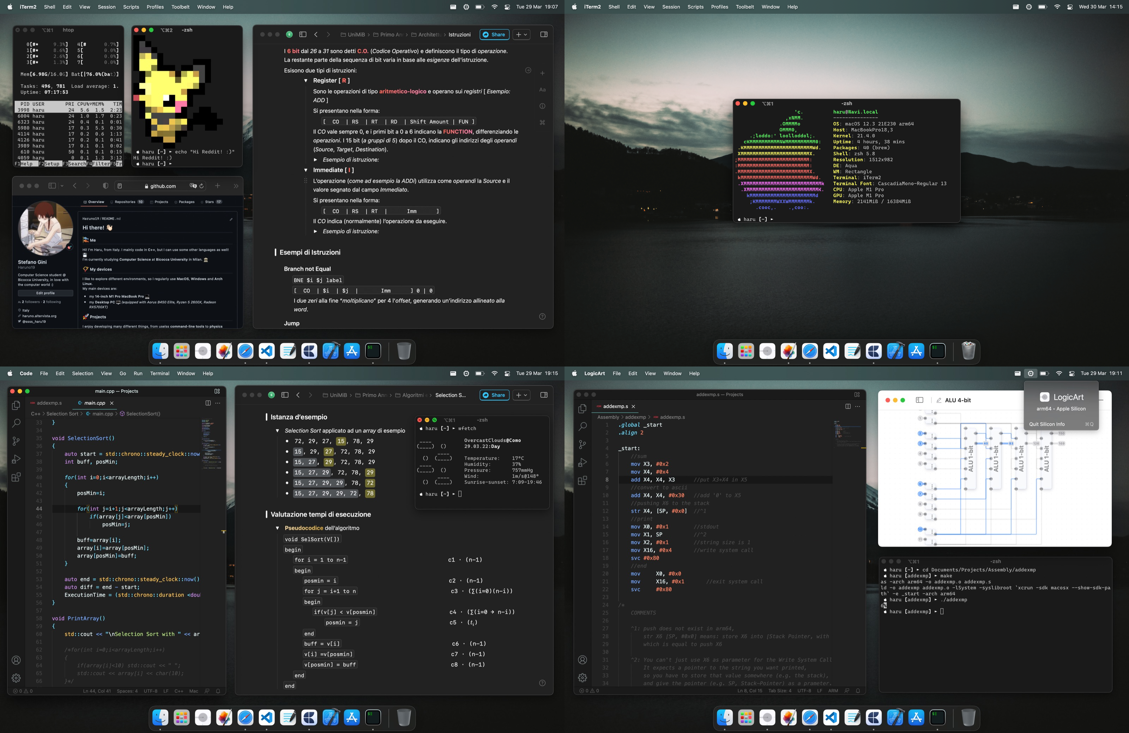1129x733 pixels.
Task: Expand Esempio di istruzione under Register section
Action: (x=315, y=160)
